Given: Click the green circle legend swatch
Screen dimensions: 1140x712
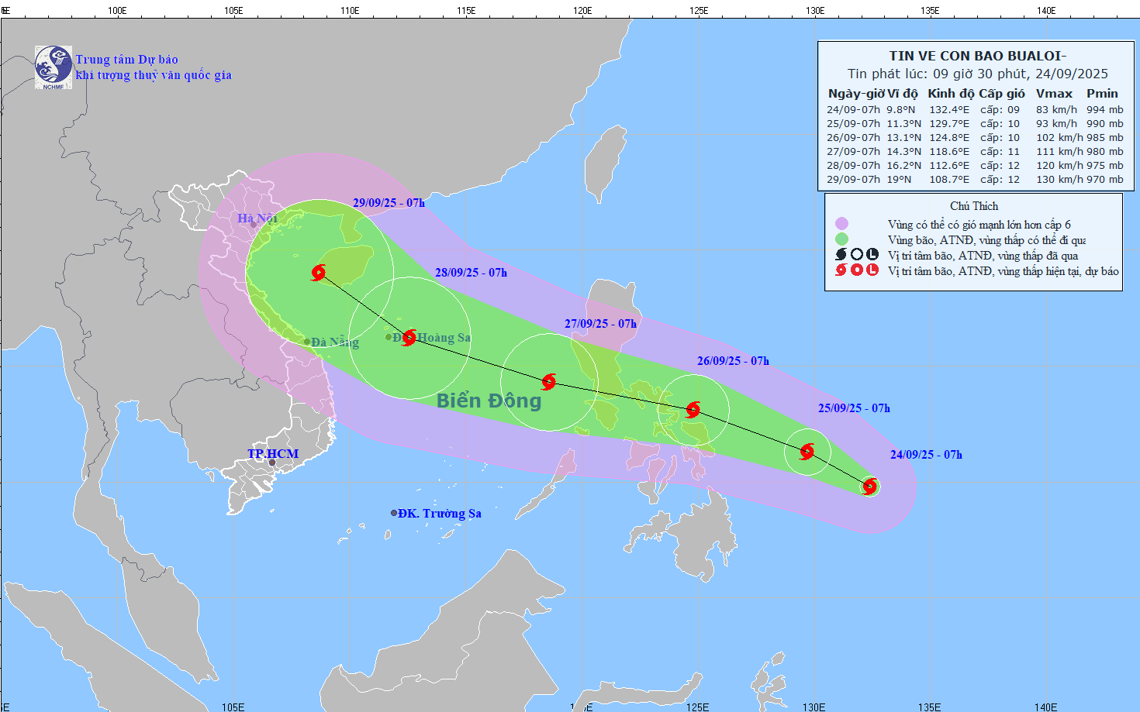Looking at the screenshot, I should click(x=841, y=239).
